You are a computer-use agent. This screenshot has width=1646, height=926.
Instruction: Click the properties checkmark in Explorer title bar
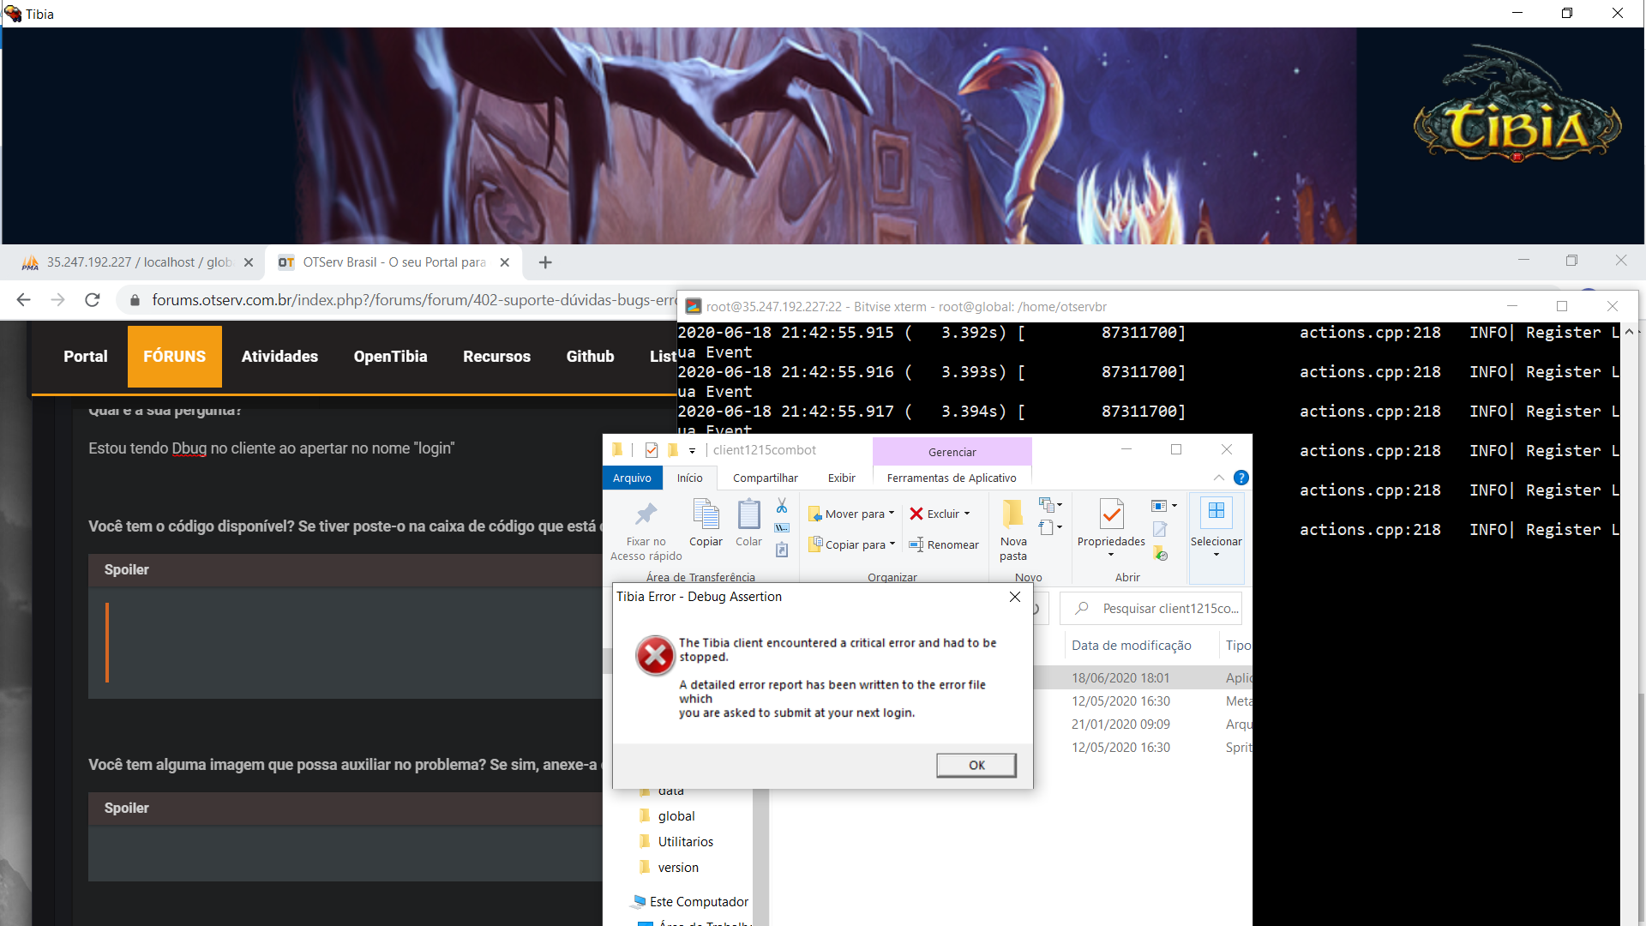tap(651, 450)
